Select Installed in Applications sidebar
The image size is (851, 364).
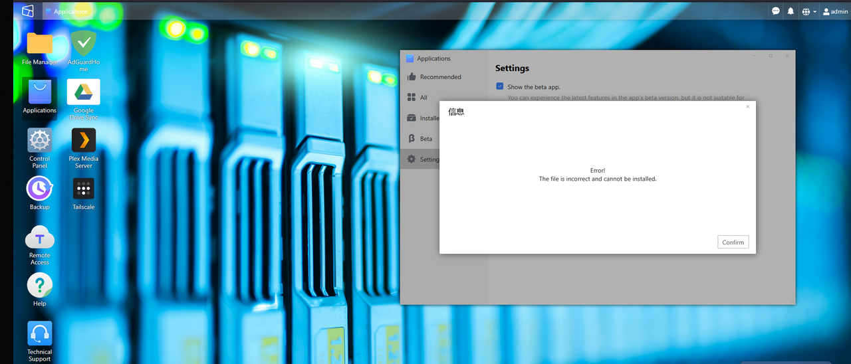click(x=420, y=118)
